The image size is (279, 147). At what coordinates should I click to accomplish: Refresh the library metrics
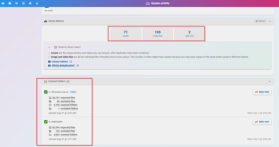[260, 21]
